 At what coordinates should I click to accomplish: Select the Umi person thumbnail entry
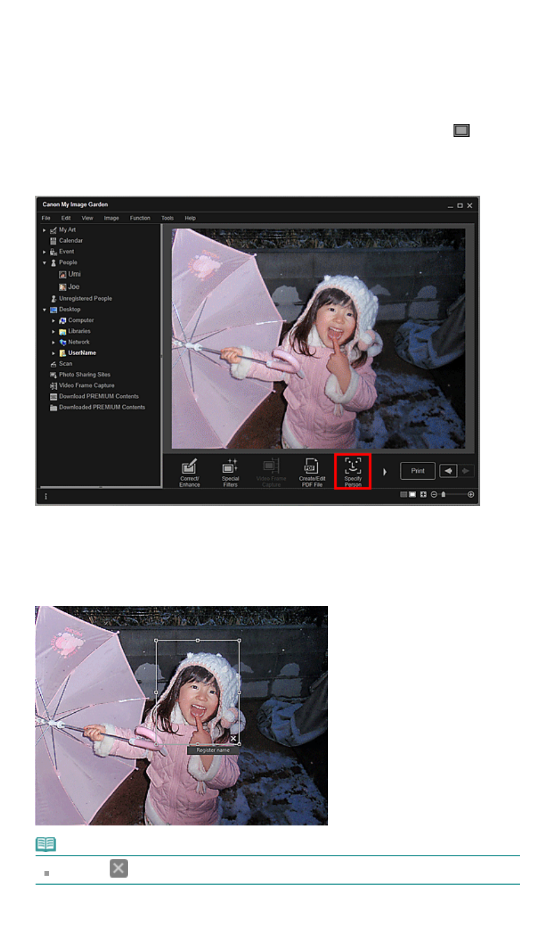click(x=69, y=275)
